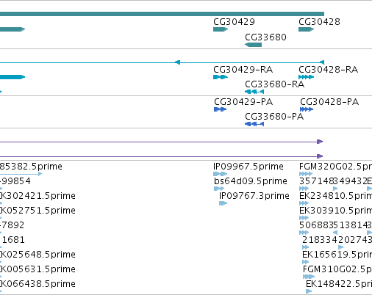Open the CG33680-RA transcript label
372x295 pixels.
point(274,84)
